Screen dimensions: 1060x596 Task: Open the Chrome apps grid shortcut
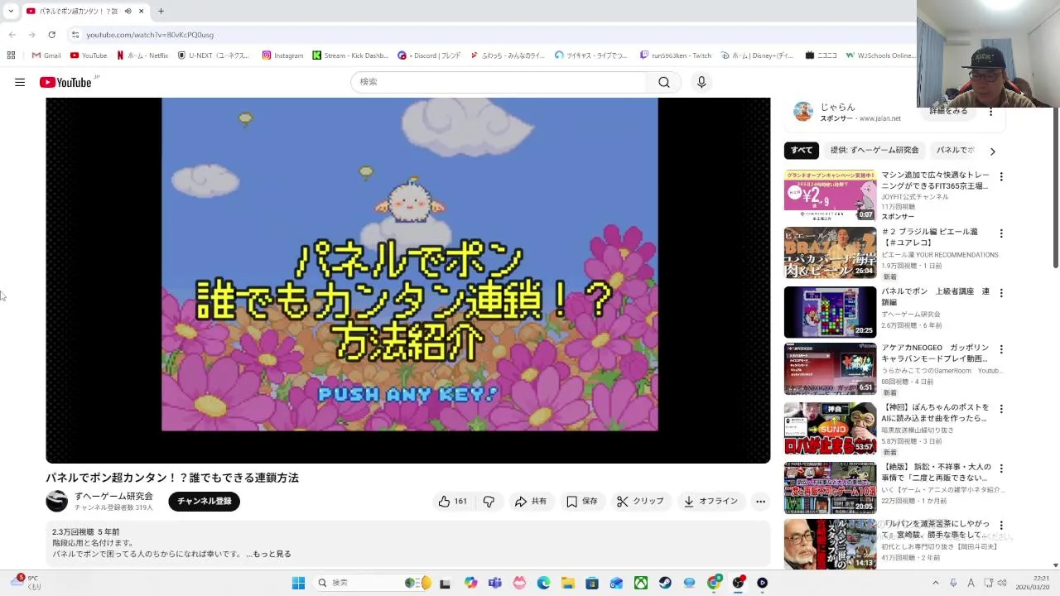(x=11, y=55)
